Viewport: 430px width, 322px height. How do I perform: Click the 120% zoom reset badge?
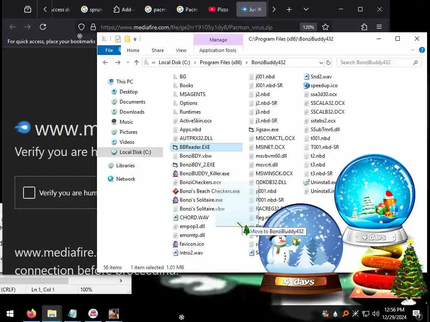tap(308, 27)
